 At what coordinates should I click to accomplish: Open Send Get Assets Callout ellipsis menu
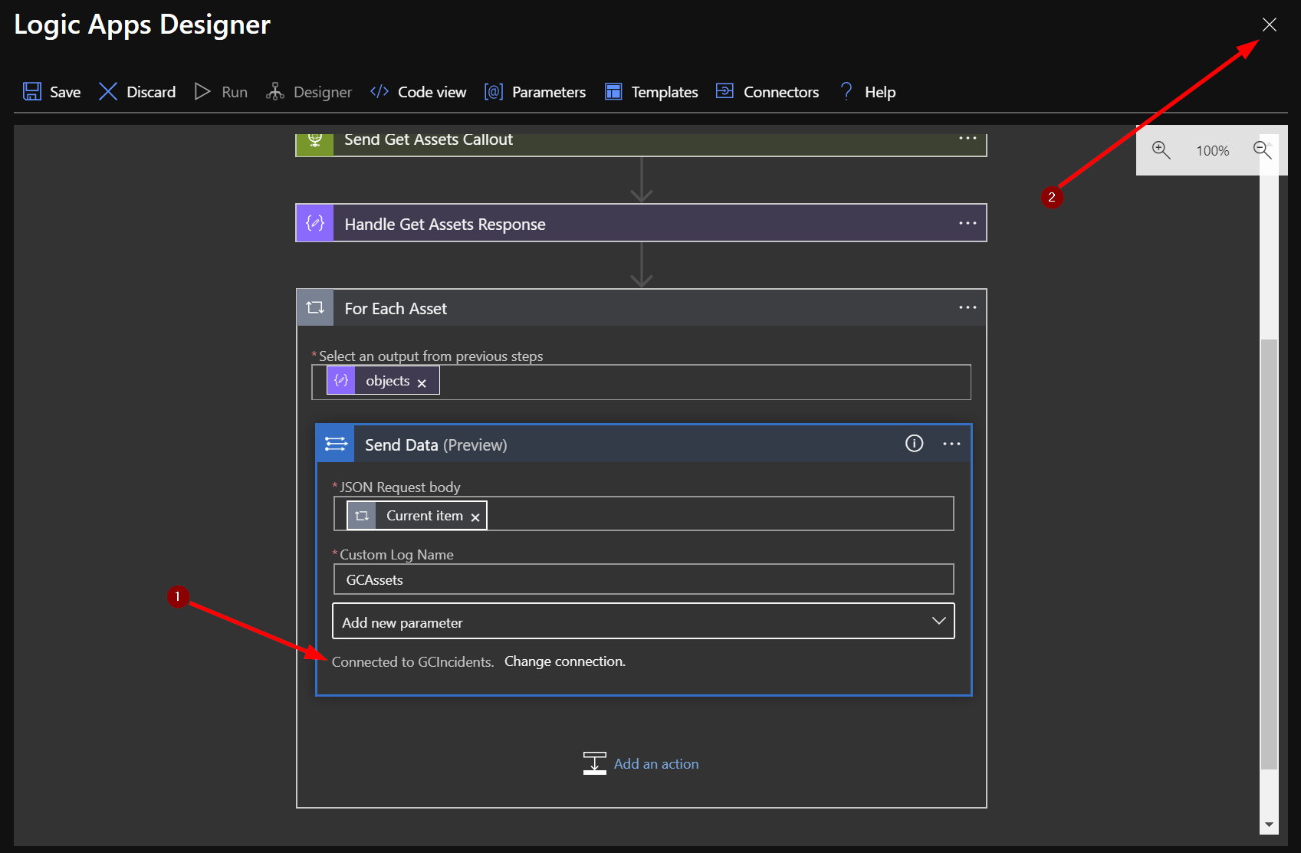pos(968,139)
